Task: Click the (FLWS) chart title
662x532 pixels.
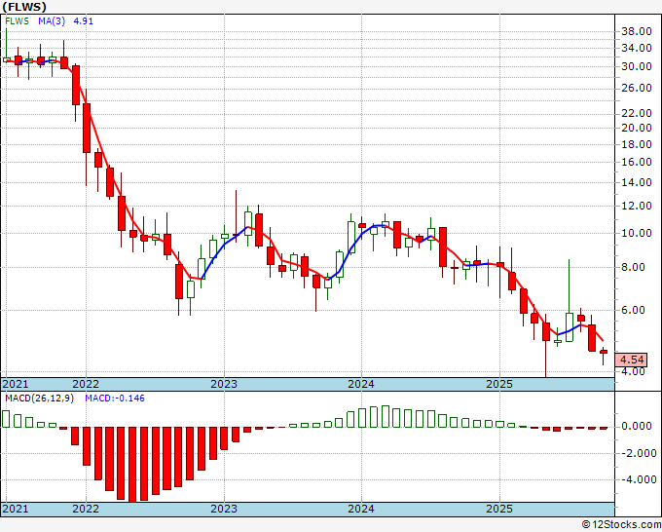Action: point(24,7)
